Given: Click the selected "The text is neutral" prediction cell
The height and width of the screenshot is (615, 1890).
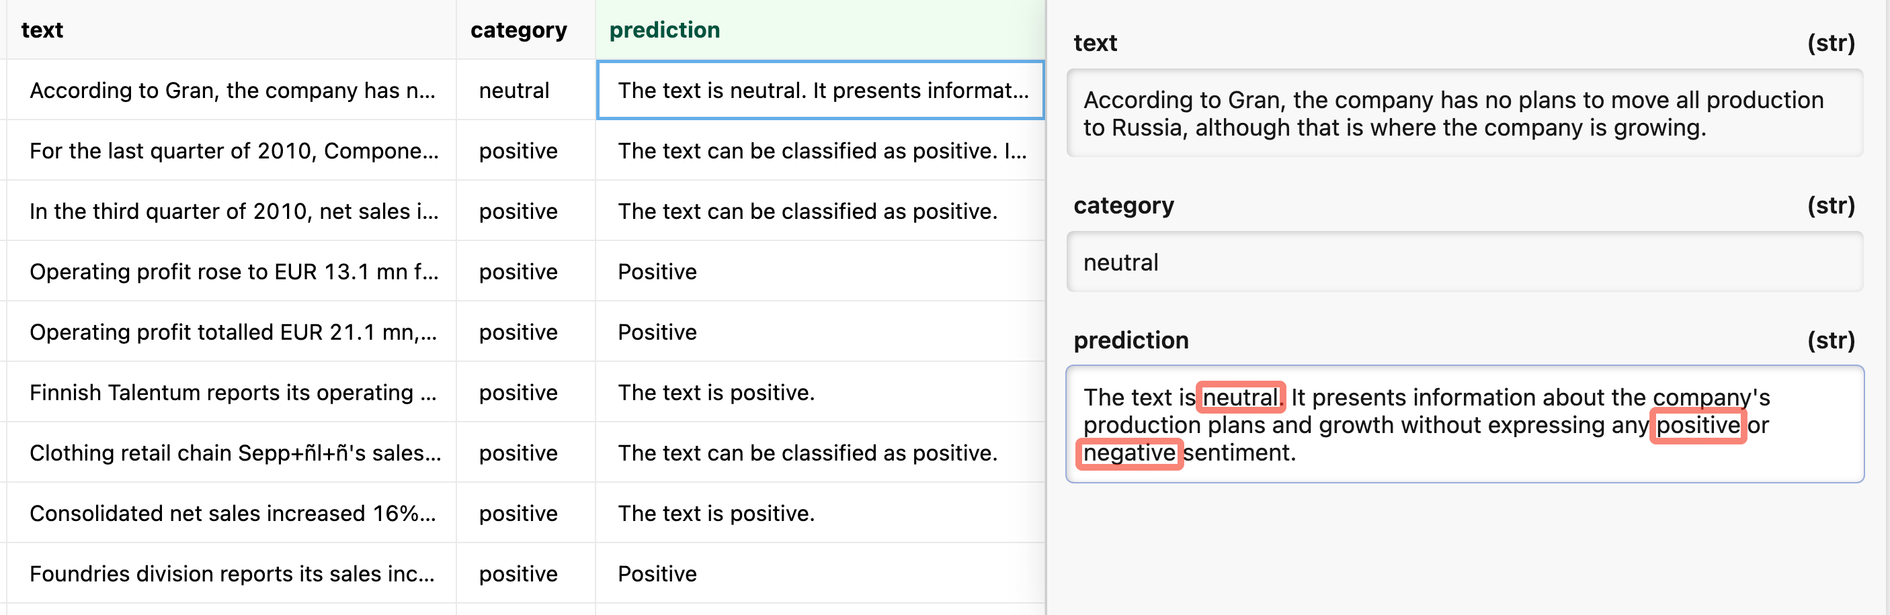Looking at the screenshot, I should tap(820, 90).
